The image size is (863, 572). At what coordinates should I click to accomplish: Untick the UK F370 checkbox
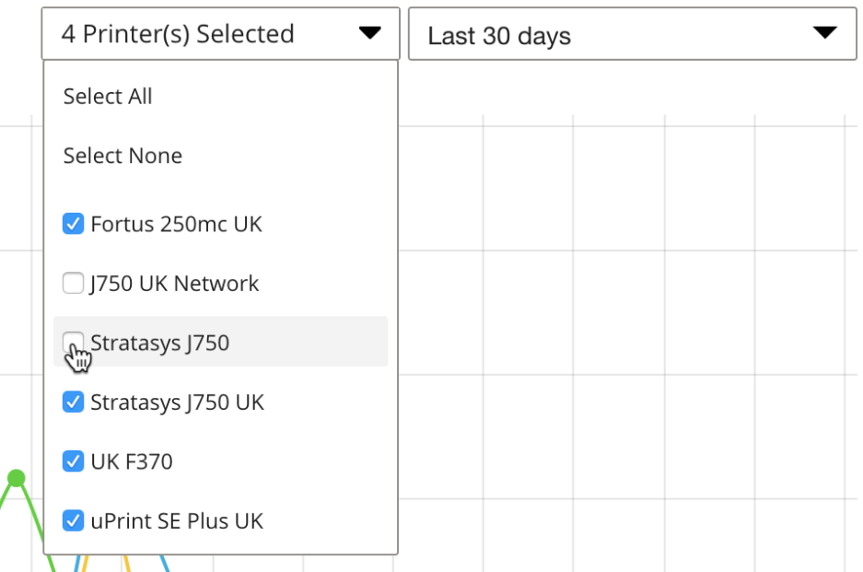click(73, 461)
